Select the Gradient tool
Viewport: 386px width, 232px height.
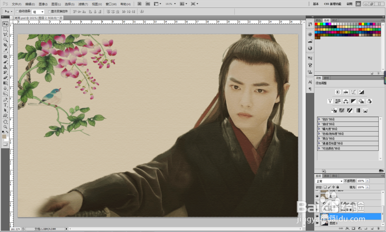pos(5,83)
